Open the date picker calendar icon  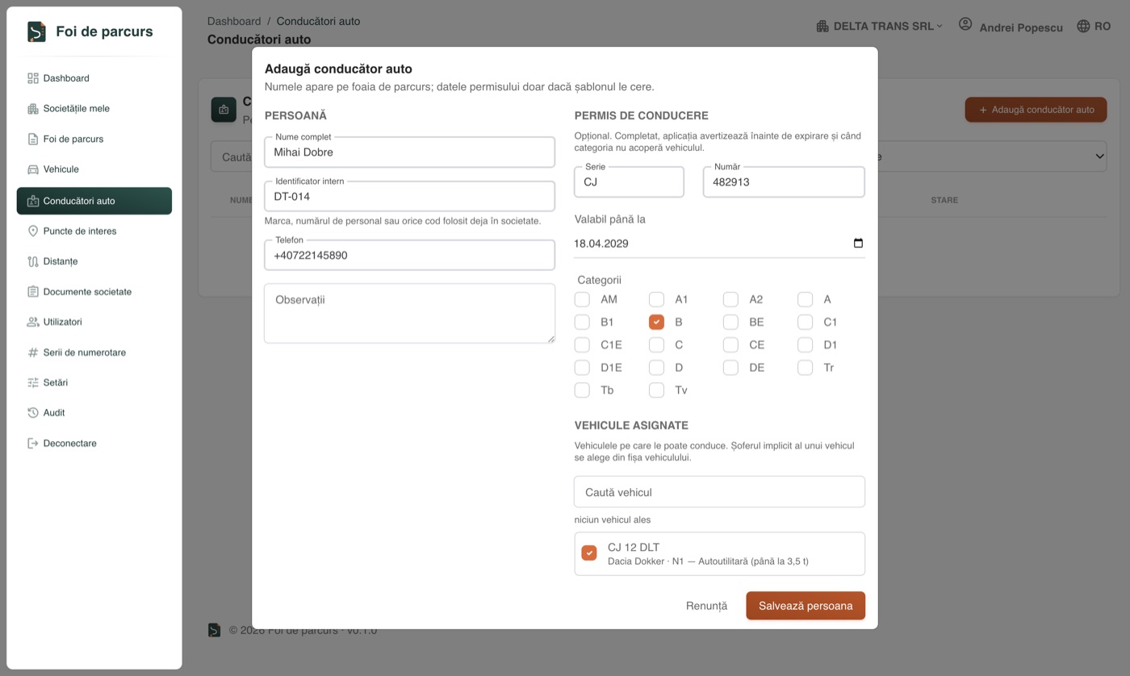point(858,244)
